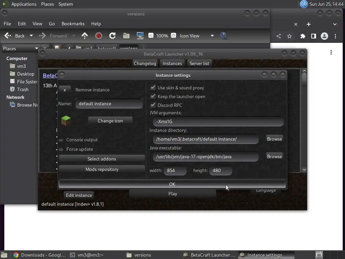This screenshot has width=345, height=259.
Task: Click the x Remove instance button
Action: [65, 90]
